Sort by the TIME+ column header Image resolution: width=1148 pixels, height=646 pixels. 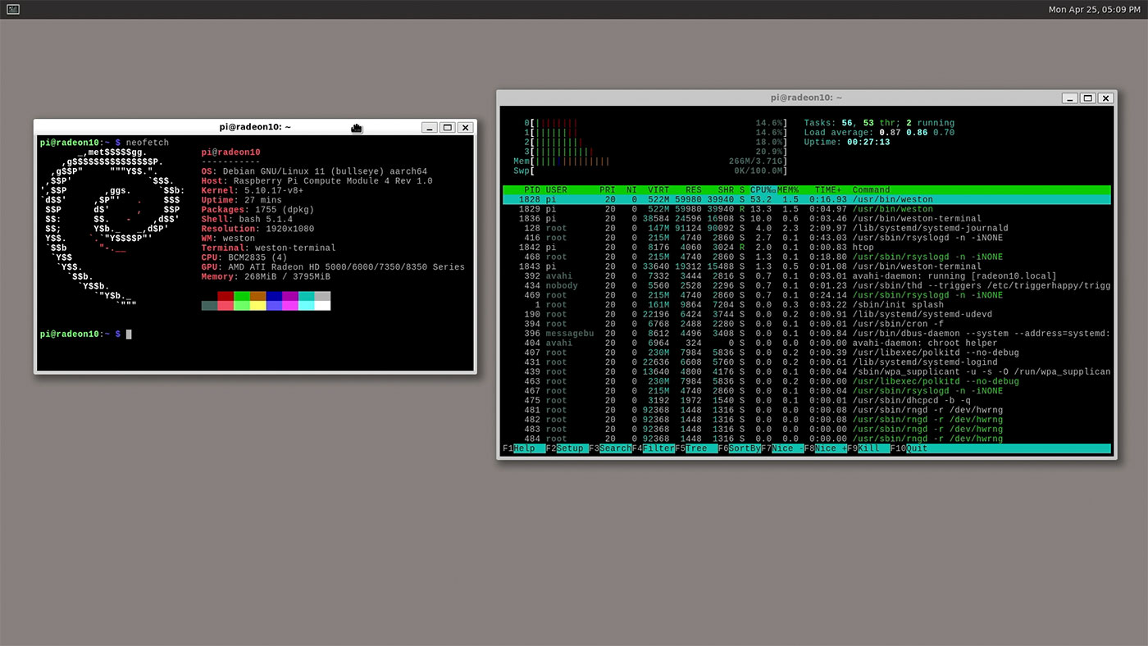828,189
